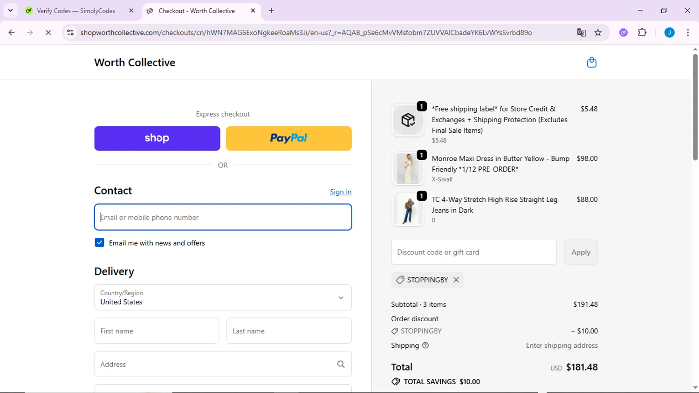
Task: Click the Order discount label
Action: point(415,319)
